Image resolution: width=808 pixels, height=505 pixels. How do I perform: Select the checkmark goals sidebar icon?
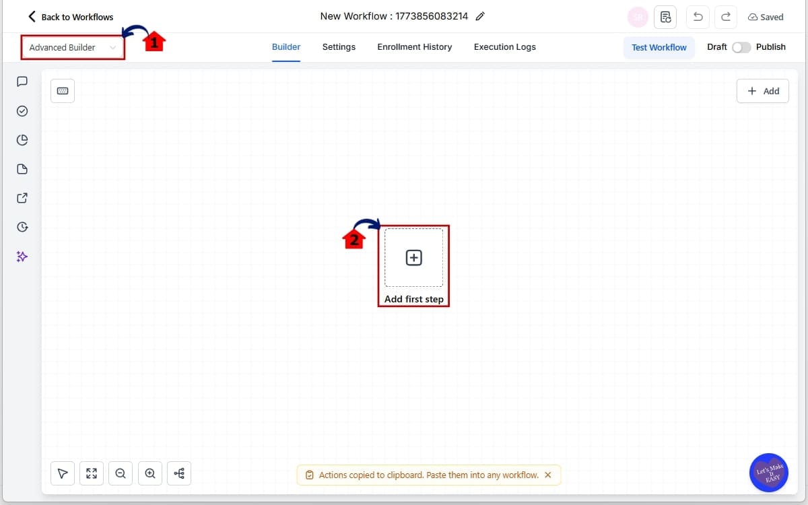pos(22,110)
